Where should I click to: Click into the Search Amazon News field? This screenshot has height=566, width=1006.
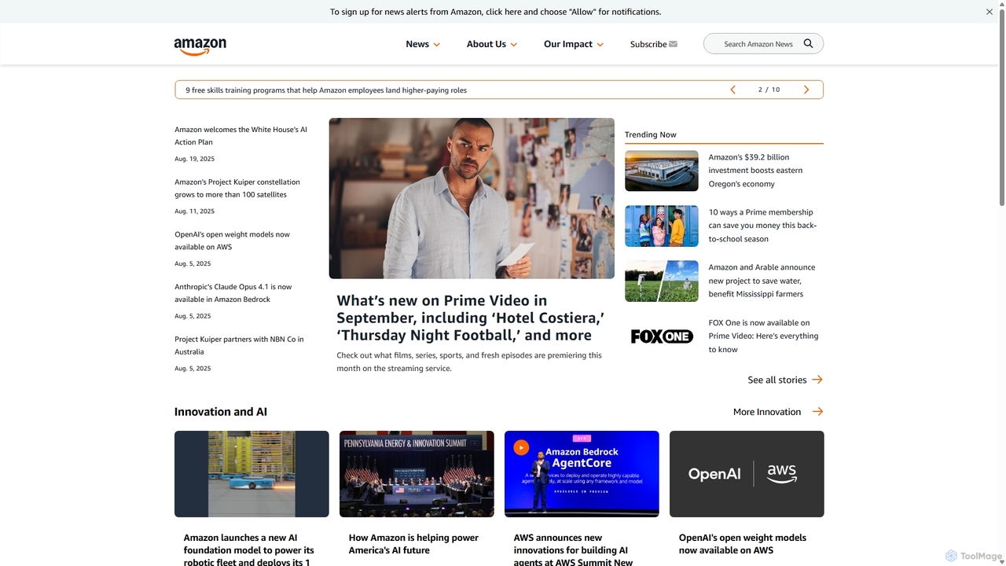coord(758,44)
